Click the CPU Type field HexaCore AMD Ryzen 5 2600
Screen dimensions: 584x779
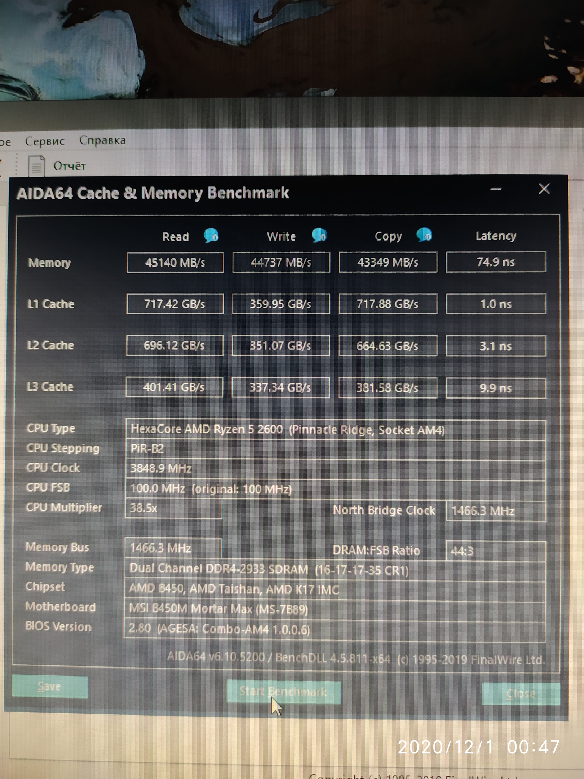(335, 430)
